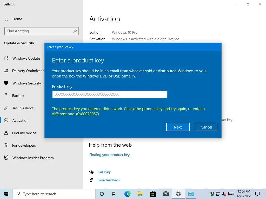Focus the Find a setting search box

click(41, 31)
